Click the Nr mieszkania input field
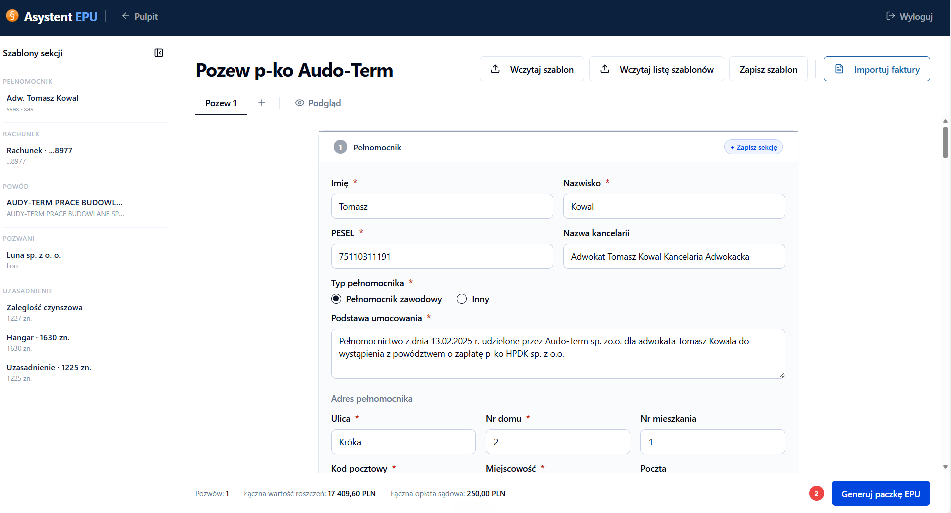Image resolution: width=951 pixels, height=513 pixels. (x=712, y=442)
